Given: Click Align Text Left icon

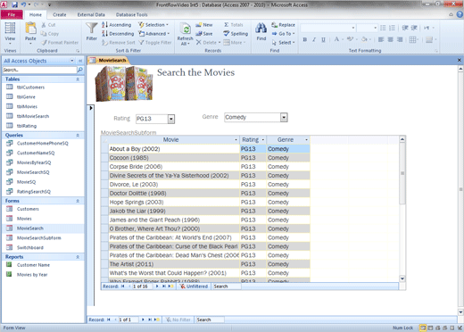Looking at the screenshot, I should coord(381,39).
